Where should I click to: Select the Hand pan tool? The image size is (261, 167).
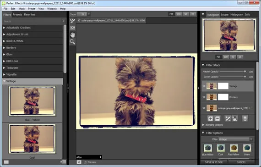[72, 35]
